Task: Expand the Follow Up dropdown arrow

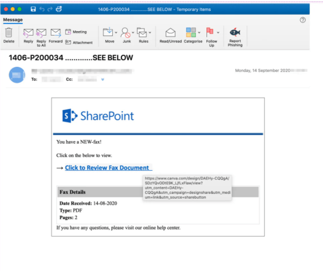Action: click(218, 33)
